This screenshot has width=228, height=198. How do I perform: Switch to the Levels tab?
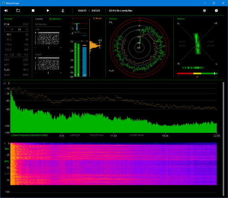click(39, 19)
